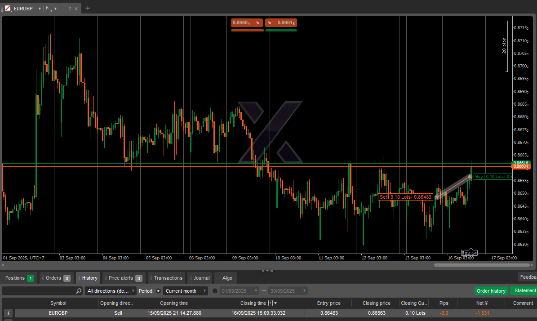The height and width of the screenshot is (321, 537).
Task: Select the Period preset radio button
Action: pos(158,291)
